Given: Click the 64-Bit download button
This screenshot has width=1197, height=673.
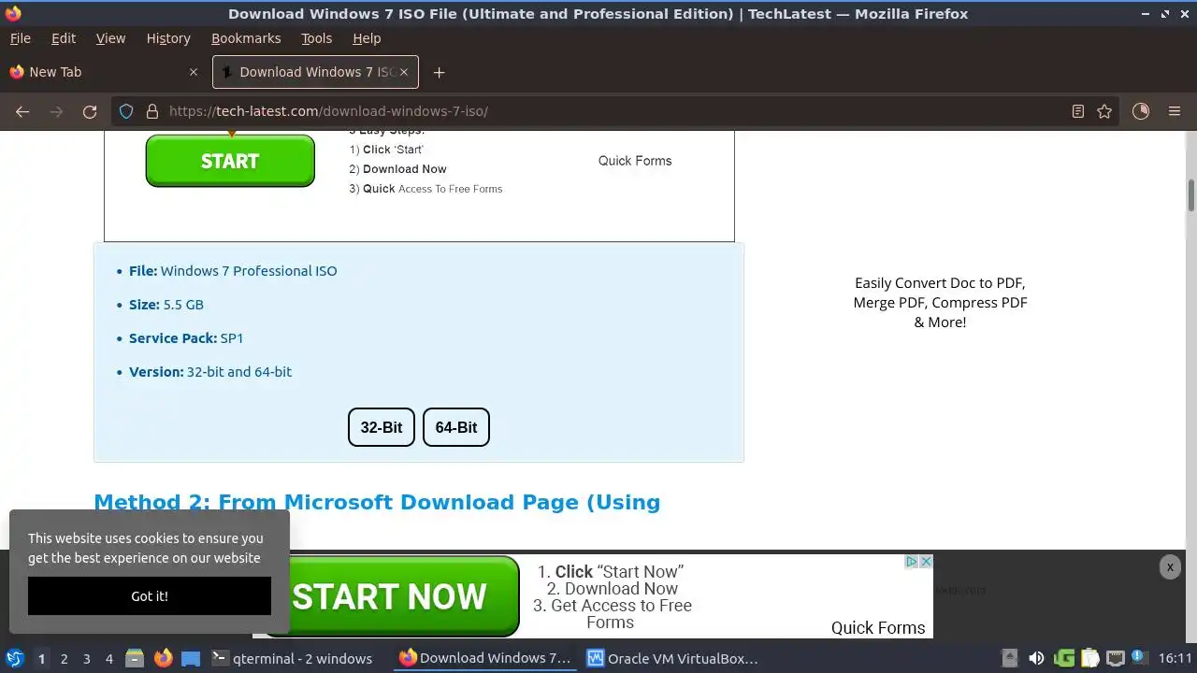Looking at the screenshot, I should (x=456, y=427).
